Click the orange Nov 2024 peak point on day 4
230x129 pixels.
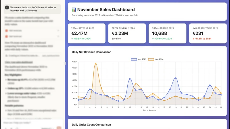pyautogui.click(x=96, y=64)
